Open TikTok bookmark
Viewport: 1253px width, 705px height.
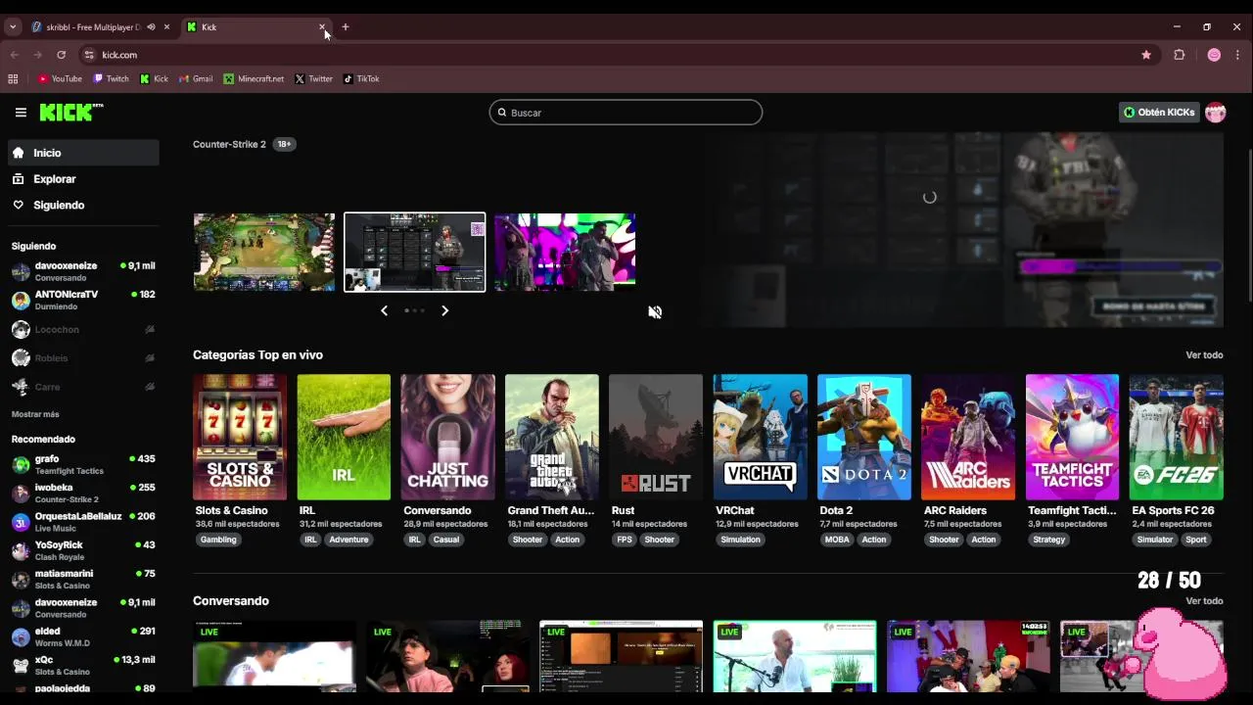click(x=361, y=78)
